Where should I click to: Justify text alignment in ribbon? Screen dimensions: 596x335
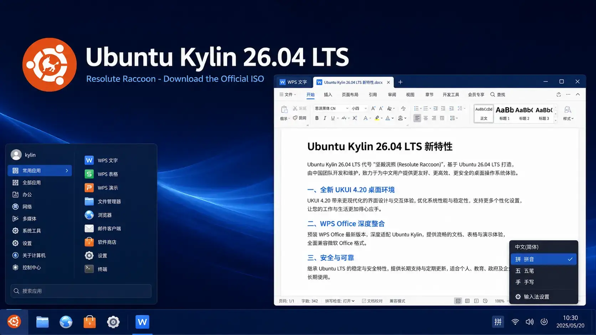click(x=442, y=118)
